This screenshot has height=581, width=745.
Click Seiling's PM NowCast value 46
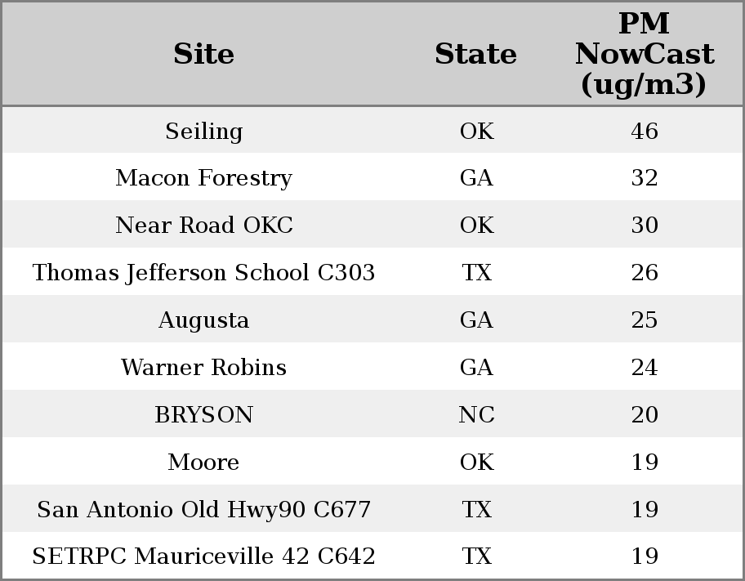click(x=644, y=132)
